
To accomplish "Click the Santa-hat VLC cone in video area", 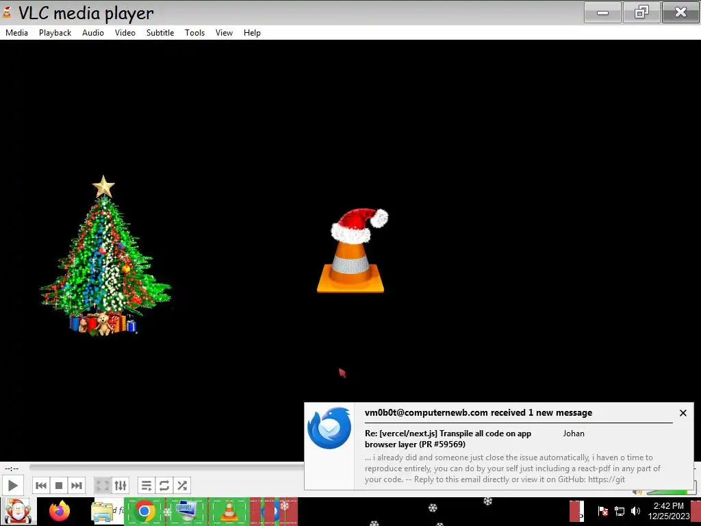I will [353, 251].
